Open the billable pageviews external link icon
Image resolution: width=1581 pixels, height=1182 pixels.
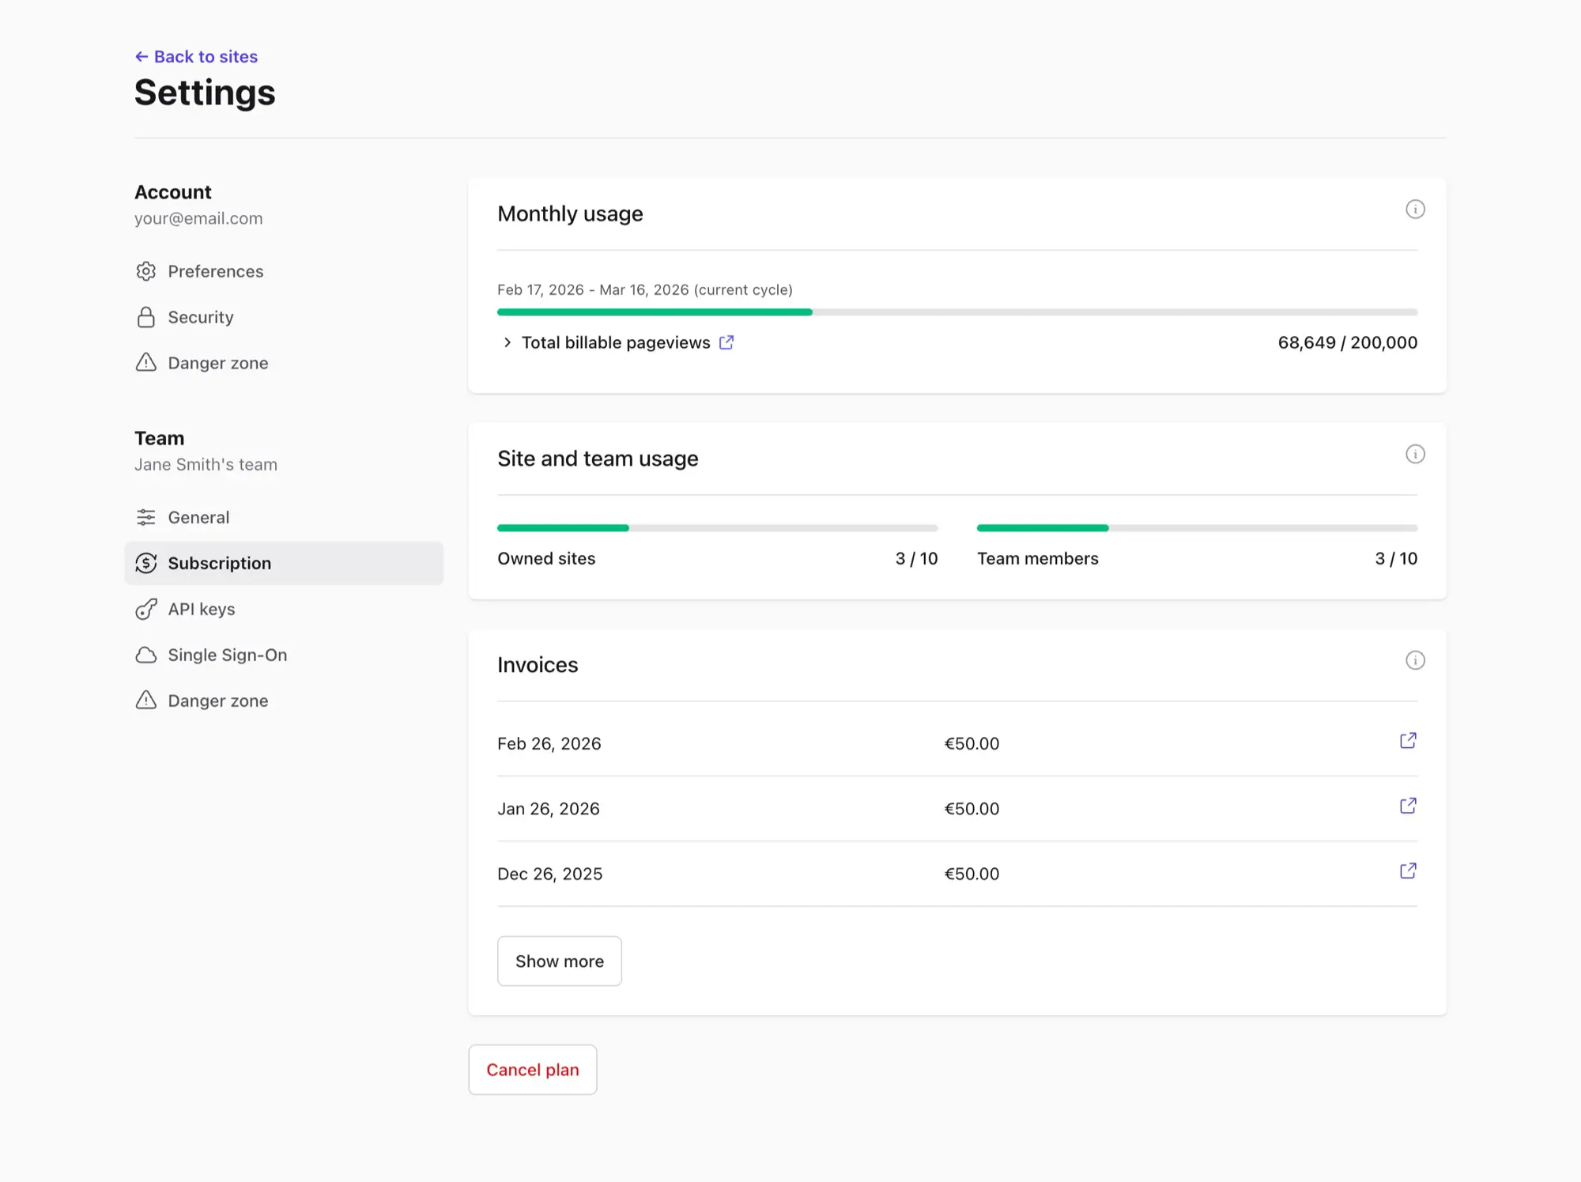point(726,342)
